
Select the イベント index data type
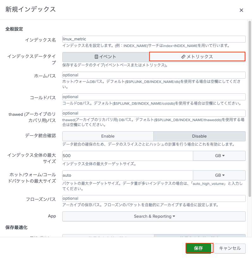click(x=106, y=57)
